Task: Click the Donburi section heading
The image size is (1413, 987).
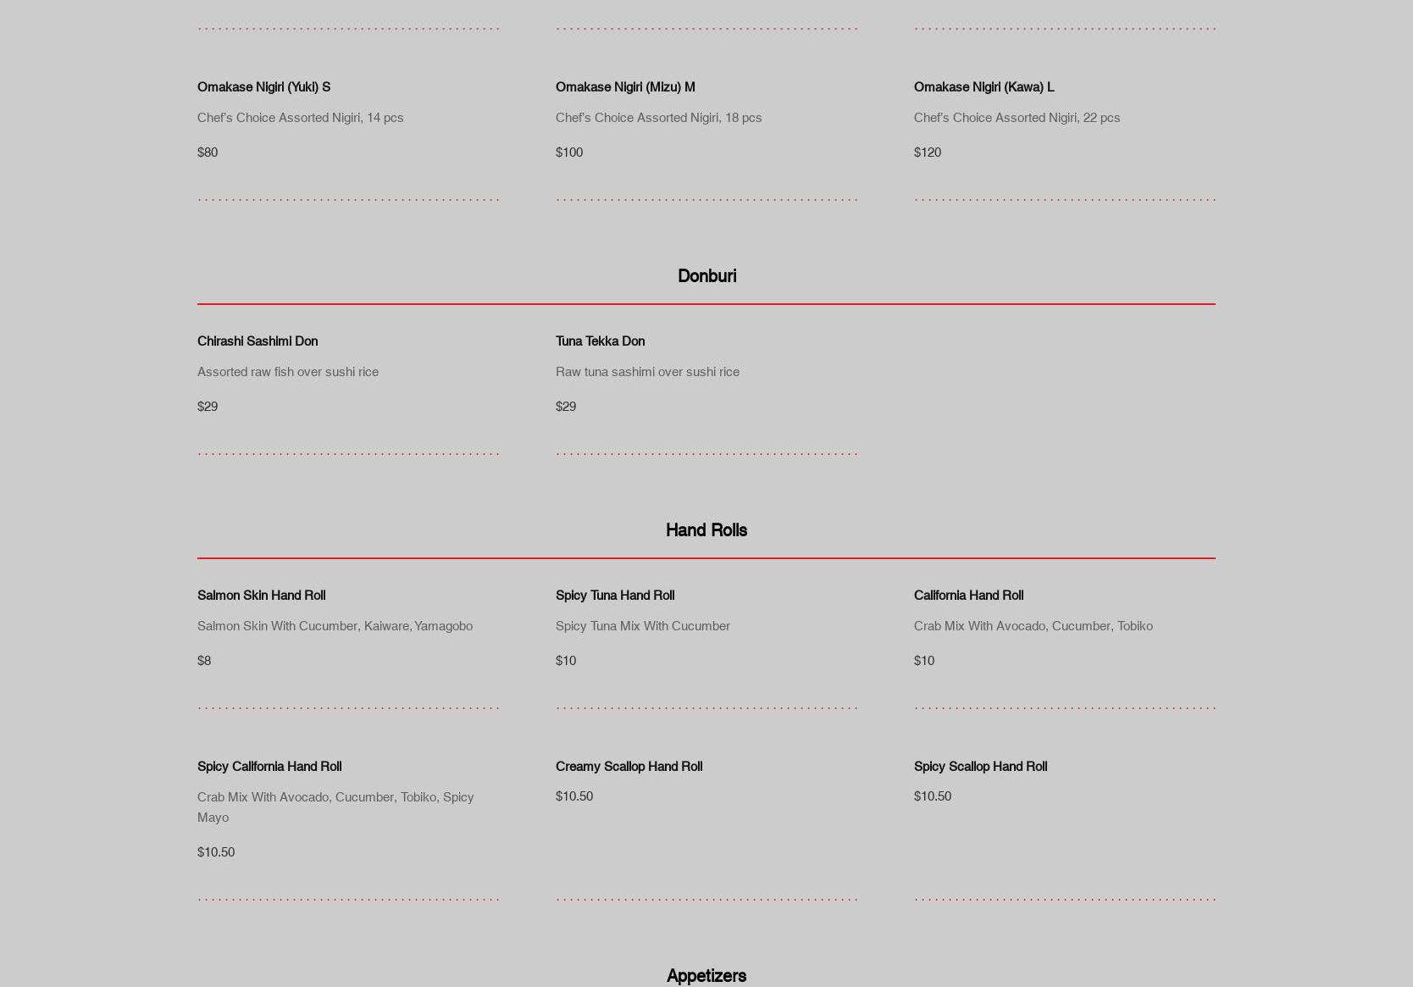Action: (706, 276)
